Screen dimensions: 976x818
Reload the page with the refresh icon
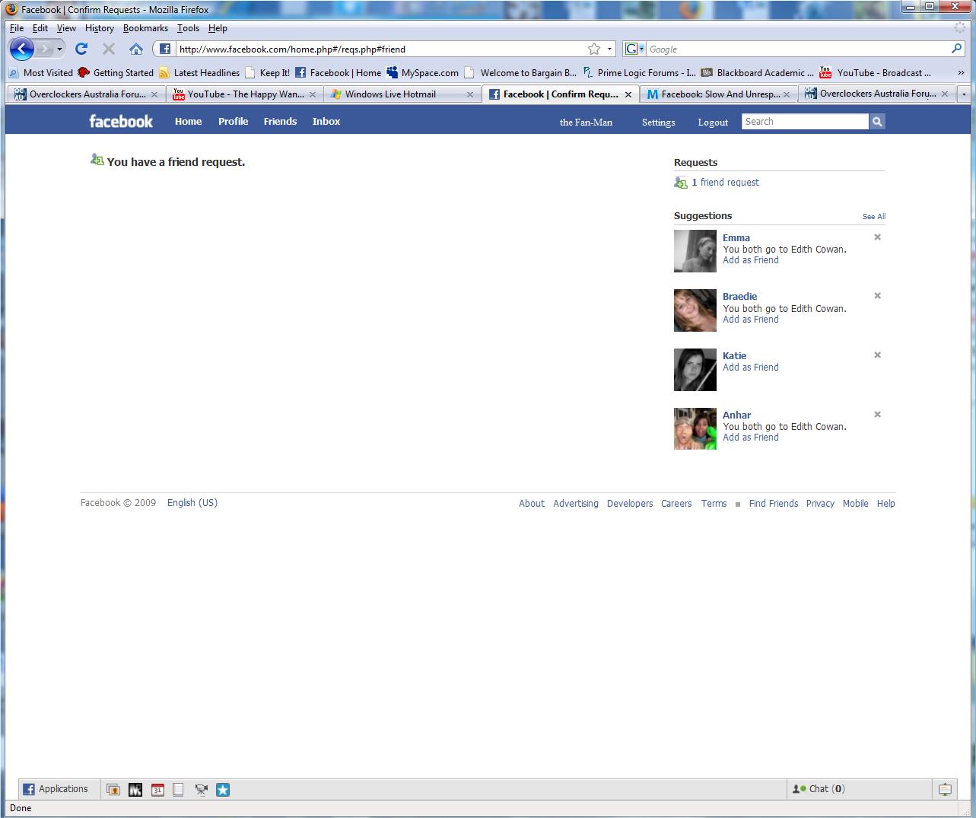pyautogui.click(x=81, y=49)
